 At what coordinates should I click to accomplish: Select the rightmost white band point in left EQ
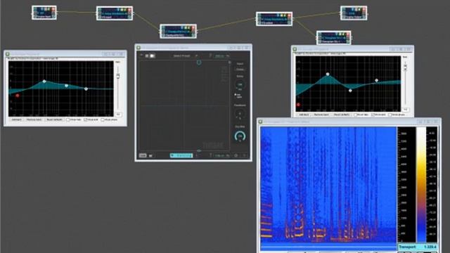(x=86, y=89)
